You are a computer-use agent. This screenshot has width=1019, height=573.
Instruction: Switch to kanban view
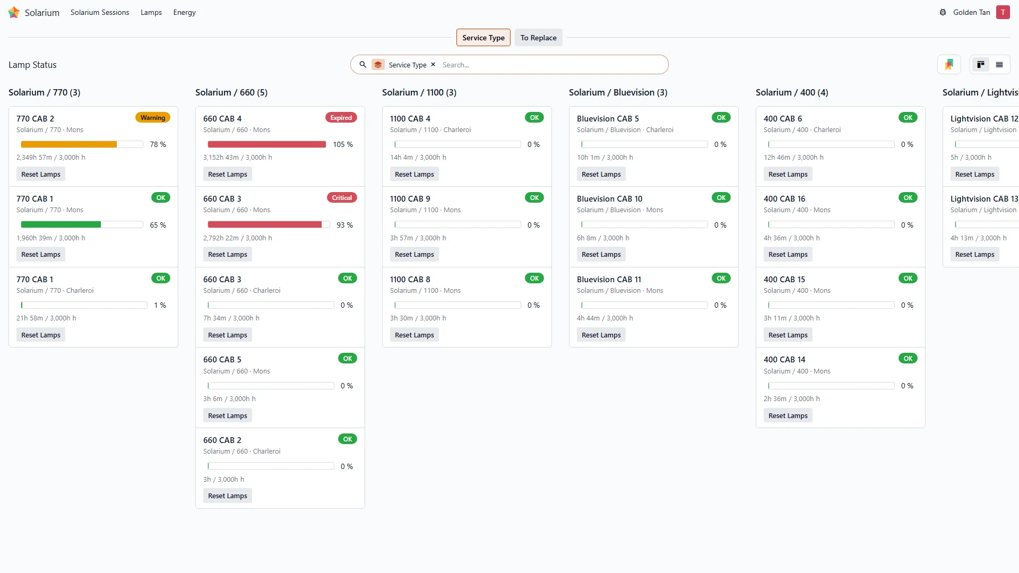[x=980, y=65]
